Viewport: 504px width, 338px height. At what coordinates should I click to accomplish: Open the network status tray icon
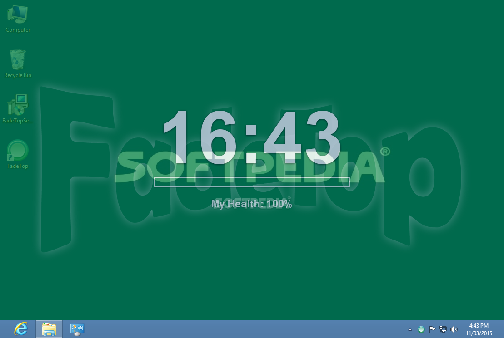(x=443, y=329)
